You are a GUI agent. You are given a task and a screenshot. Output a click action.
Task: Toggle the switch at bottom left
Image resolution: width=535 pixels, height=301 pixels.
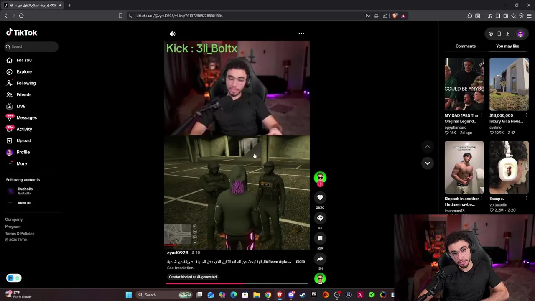[x=14, y=278]
